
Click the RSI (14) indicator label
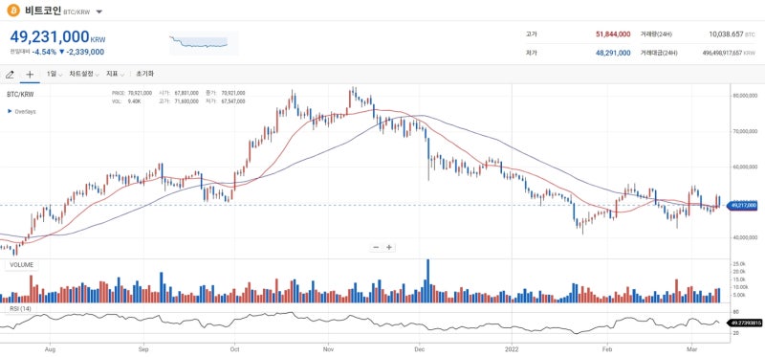coord(20,308)
